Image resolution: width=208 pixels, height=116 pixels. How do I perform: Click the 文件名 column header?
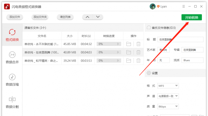click(42, 36)
